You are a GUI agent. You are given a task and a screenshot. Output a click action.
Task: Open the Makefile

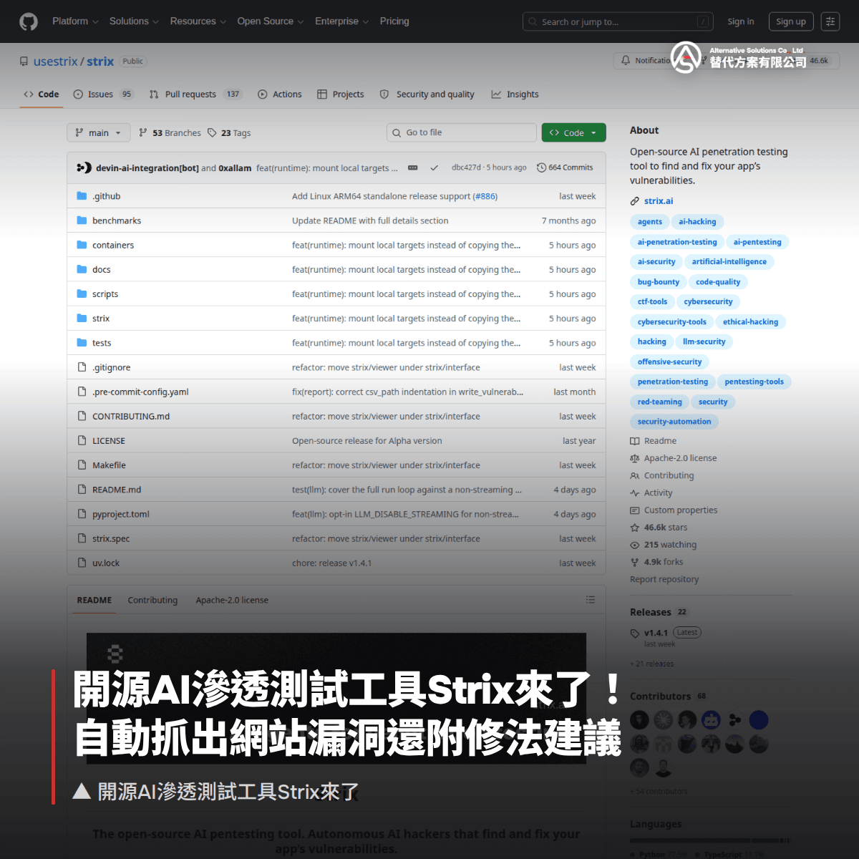109,465
